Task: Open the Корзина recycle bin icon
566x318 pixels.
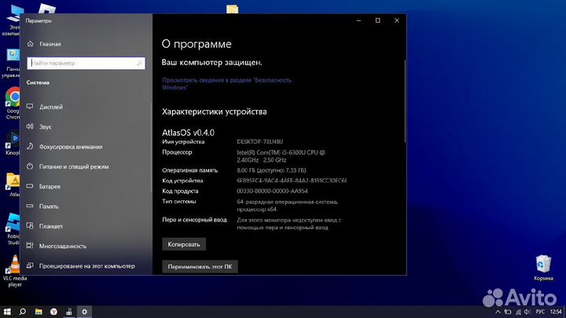Action: [543, 268]
